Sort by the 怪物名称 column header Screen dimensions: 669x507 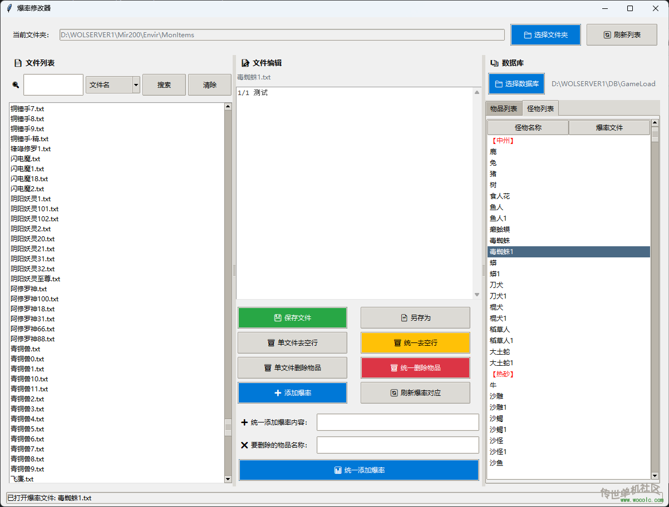click(528, 128)
